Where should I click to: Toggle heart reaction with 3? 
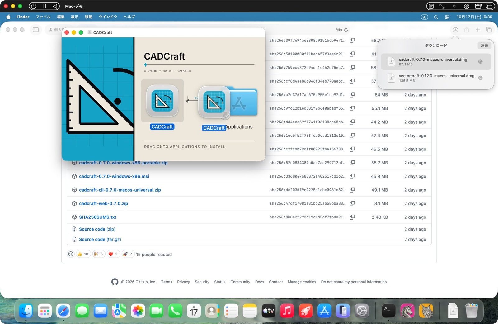click(x=113, y=254)
